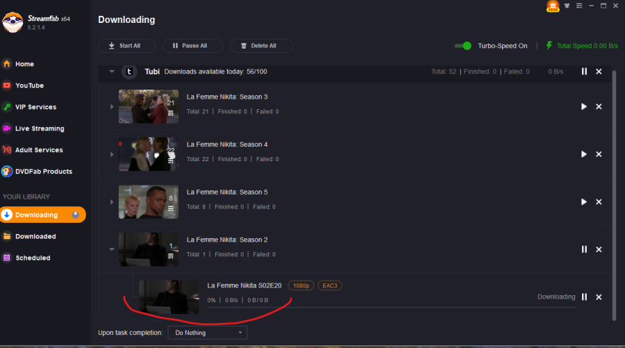This screenshot has width=625, height=348.
Task: Click the Home house icon
Action: point(7,64)
